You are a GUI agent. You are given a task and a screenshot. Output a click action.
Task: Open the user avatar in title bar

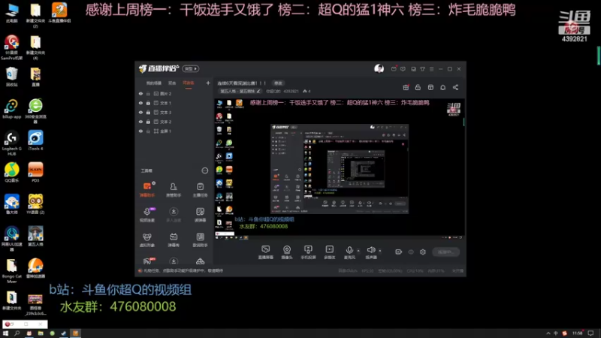(379, 68)
